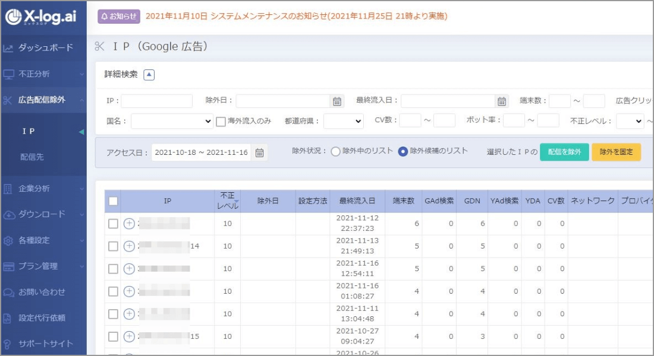The image size is (654, 356).
Task: Open the 国名 dropdown
Action: coord(172,121)
